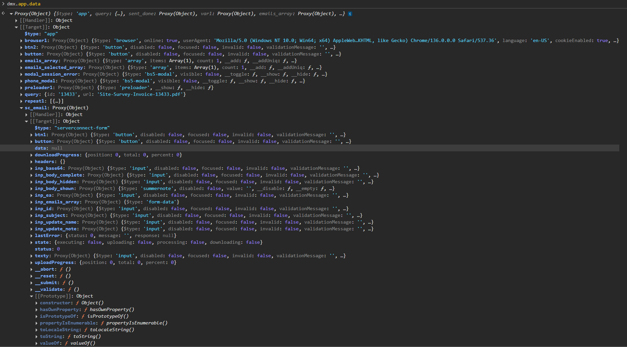Image resolution: width=627 pixels, height=347 pixels.
Task: Expand the inp_id property
Action: 31,209
